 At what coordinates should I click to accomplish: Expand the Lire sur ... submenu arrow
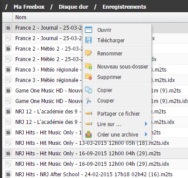click(146, 124)
